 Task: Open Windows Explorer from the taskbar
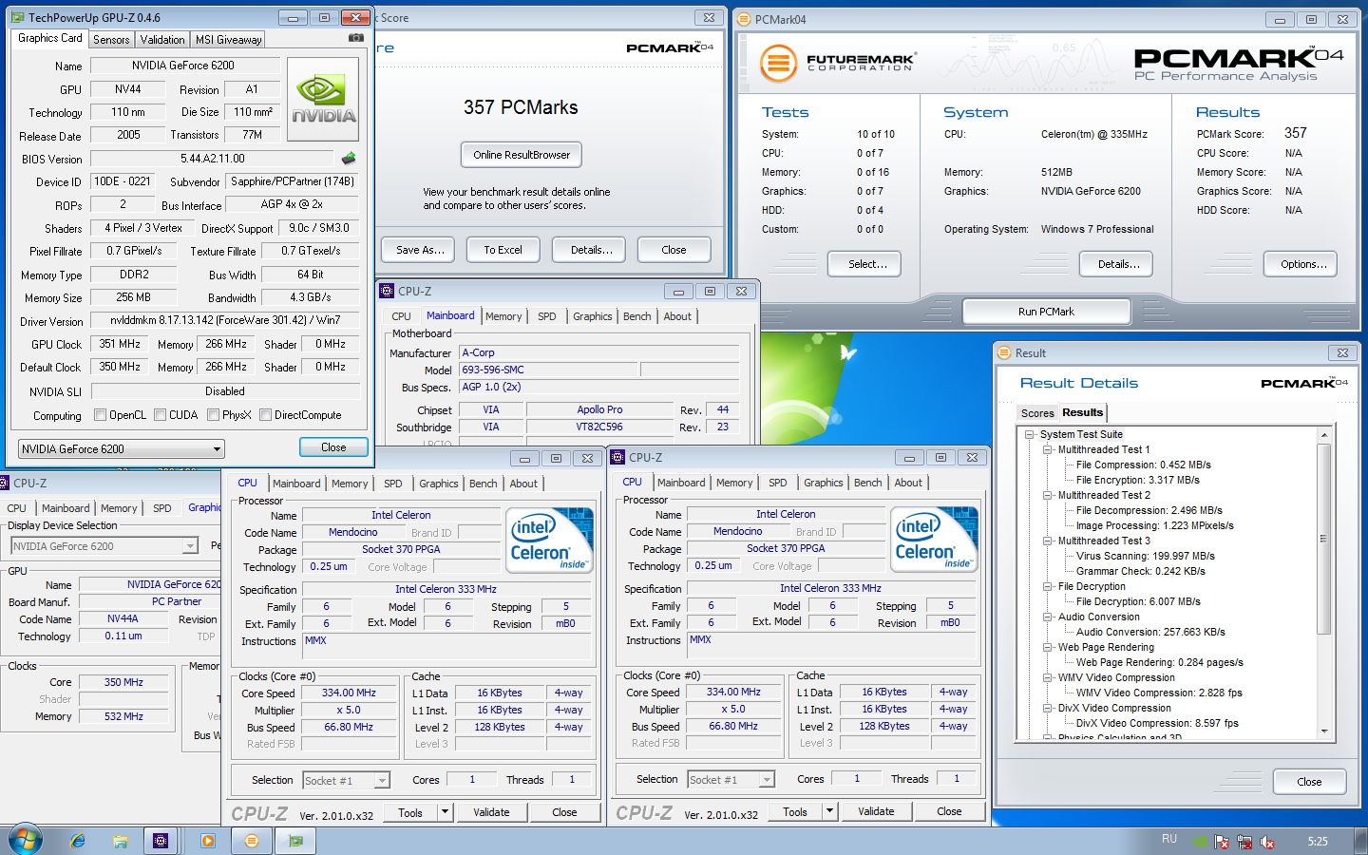coord(120,841)
